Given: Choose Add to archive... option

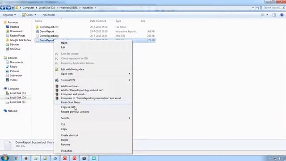Looking at the screenshot, I should (70, 86).
